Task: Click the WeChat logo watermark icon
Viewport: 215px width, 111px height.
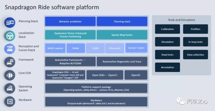Action: coord(180,101)
